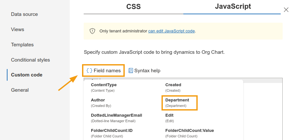This screenshot has width=296, height=140.
Task: Follow the 'can edit JavaScript code' link
Action: (x=171, y=31)
